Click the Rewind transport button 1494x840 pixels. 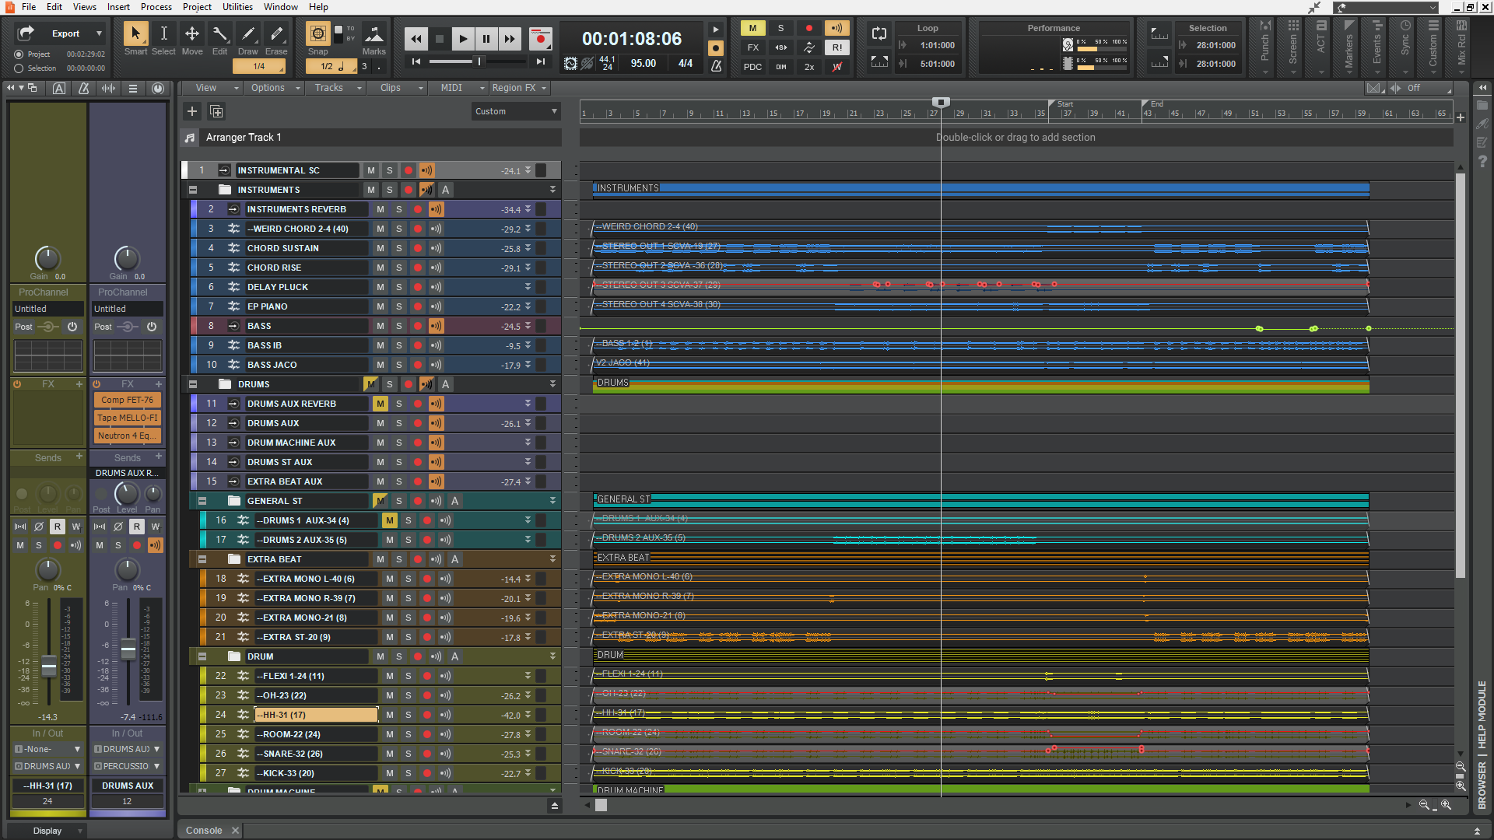[x=416, y=39]
